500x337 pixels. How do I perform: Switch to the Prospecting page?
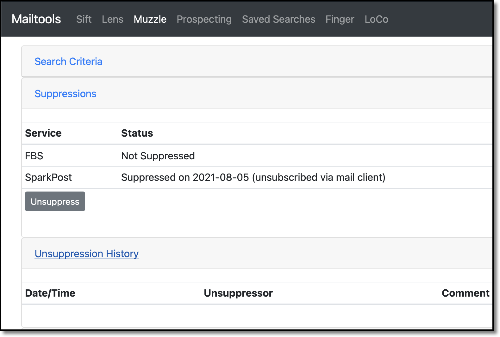(x=204, y=19)
